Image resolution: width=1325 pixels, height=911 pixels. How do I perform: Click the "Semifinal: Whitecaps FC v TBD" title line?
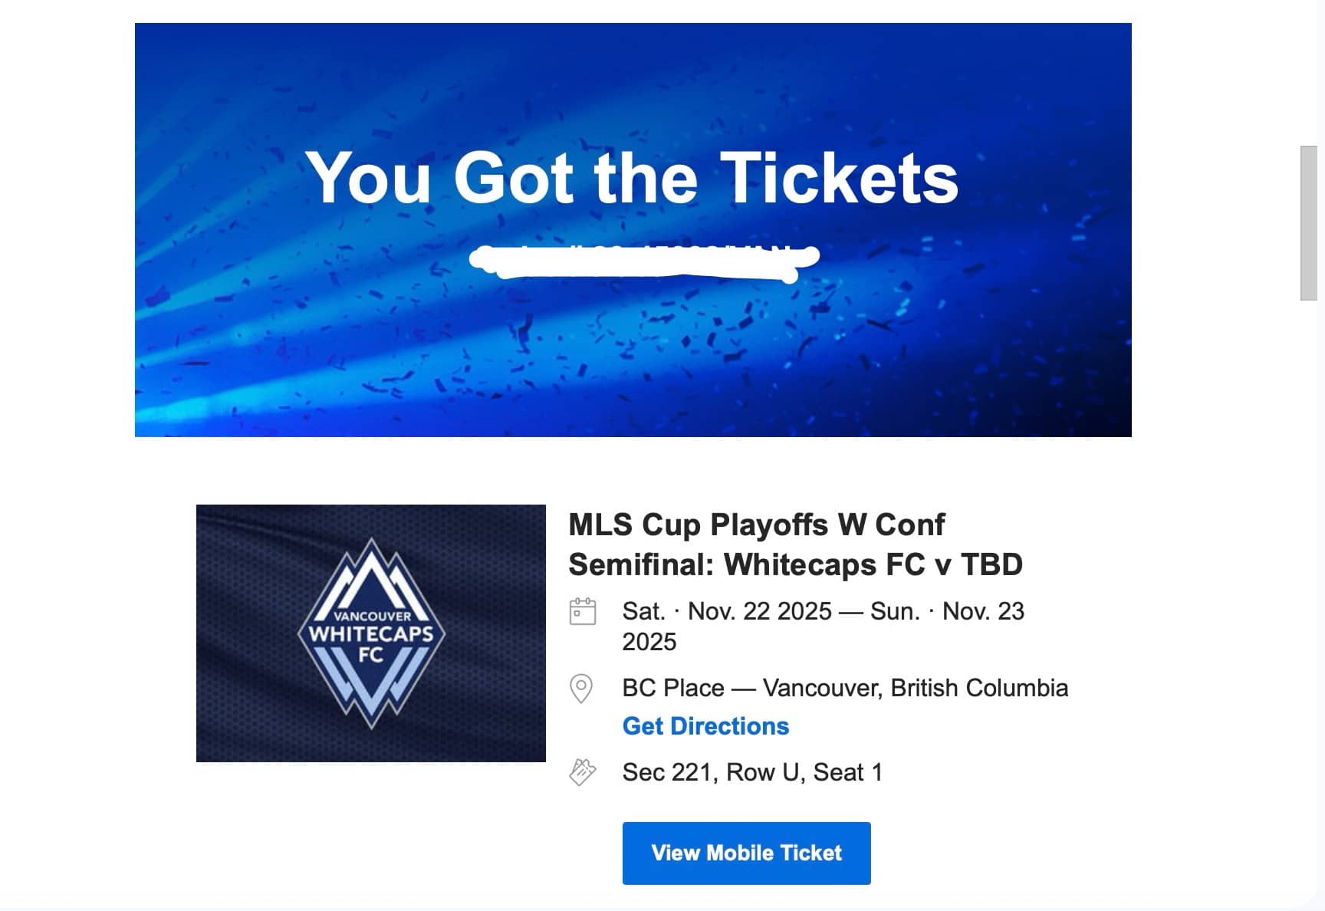pyautogui.click(x=795, y=565)
